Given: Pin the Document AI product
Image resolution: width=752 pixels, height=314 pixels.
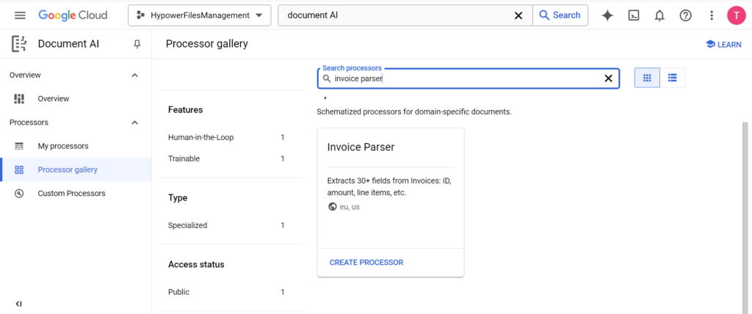Looking at the screenshot, I should tap(137, 44).
